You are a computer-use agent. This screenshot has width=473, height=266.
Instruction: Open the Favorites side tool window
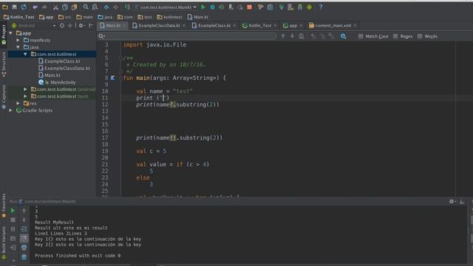pyautogui.click(x=4, y=205)
